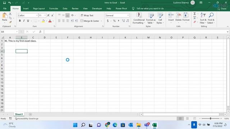Expand the formula bar
Viewport: 230px width, 129px height.
[x=227, y=32]
